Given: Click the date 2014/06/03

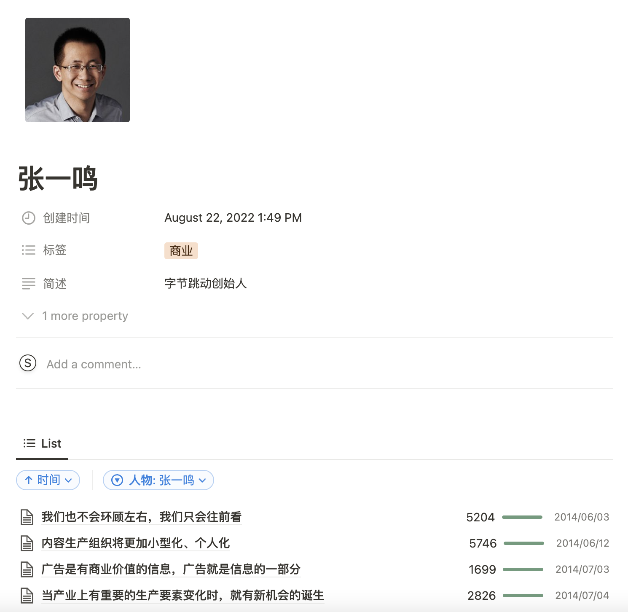Looking at the screenshot, I should 582,517.
